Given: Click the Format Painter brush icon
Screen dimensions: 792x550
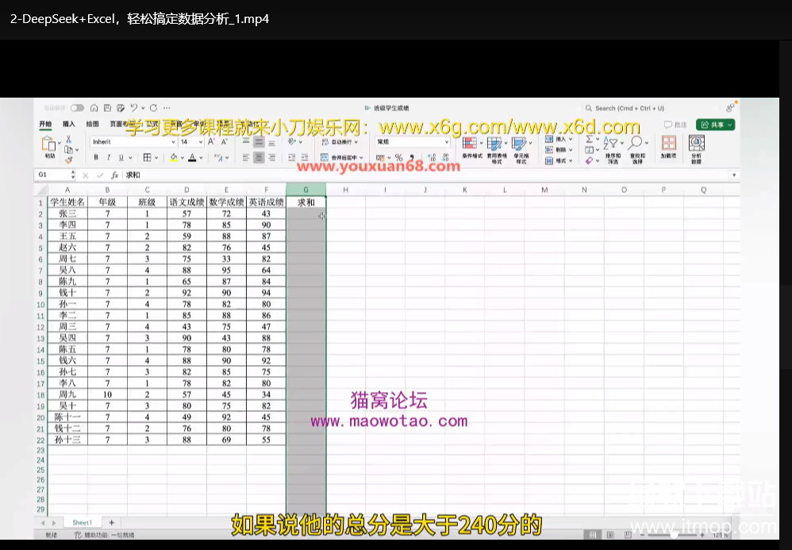Looking at the screenshot, I should click(69, 160).
